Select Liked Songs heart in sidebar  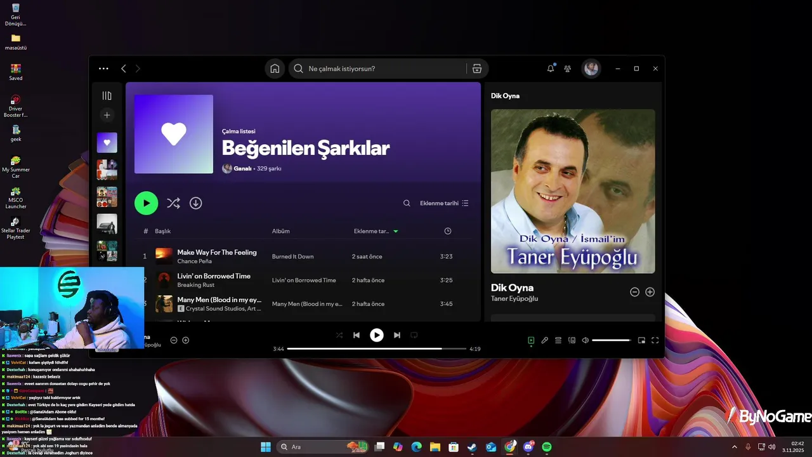coord(107,143)
